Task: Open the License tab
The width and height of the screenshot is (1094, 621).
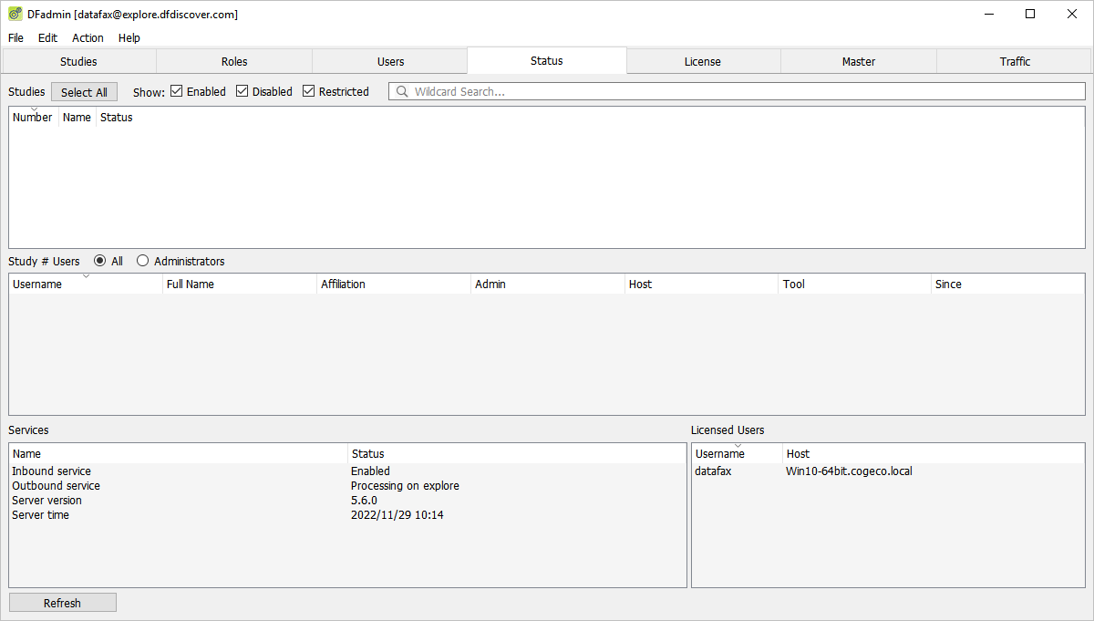Action: (703, 61)
